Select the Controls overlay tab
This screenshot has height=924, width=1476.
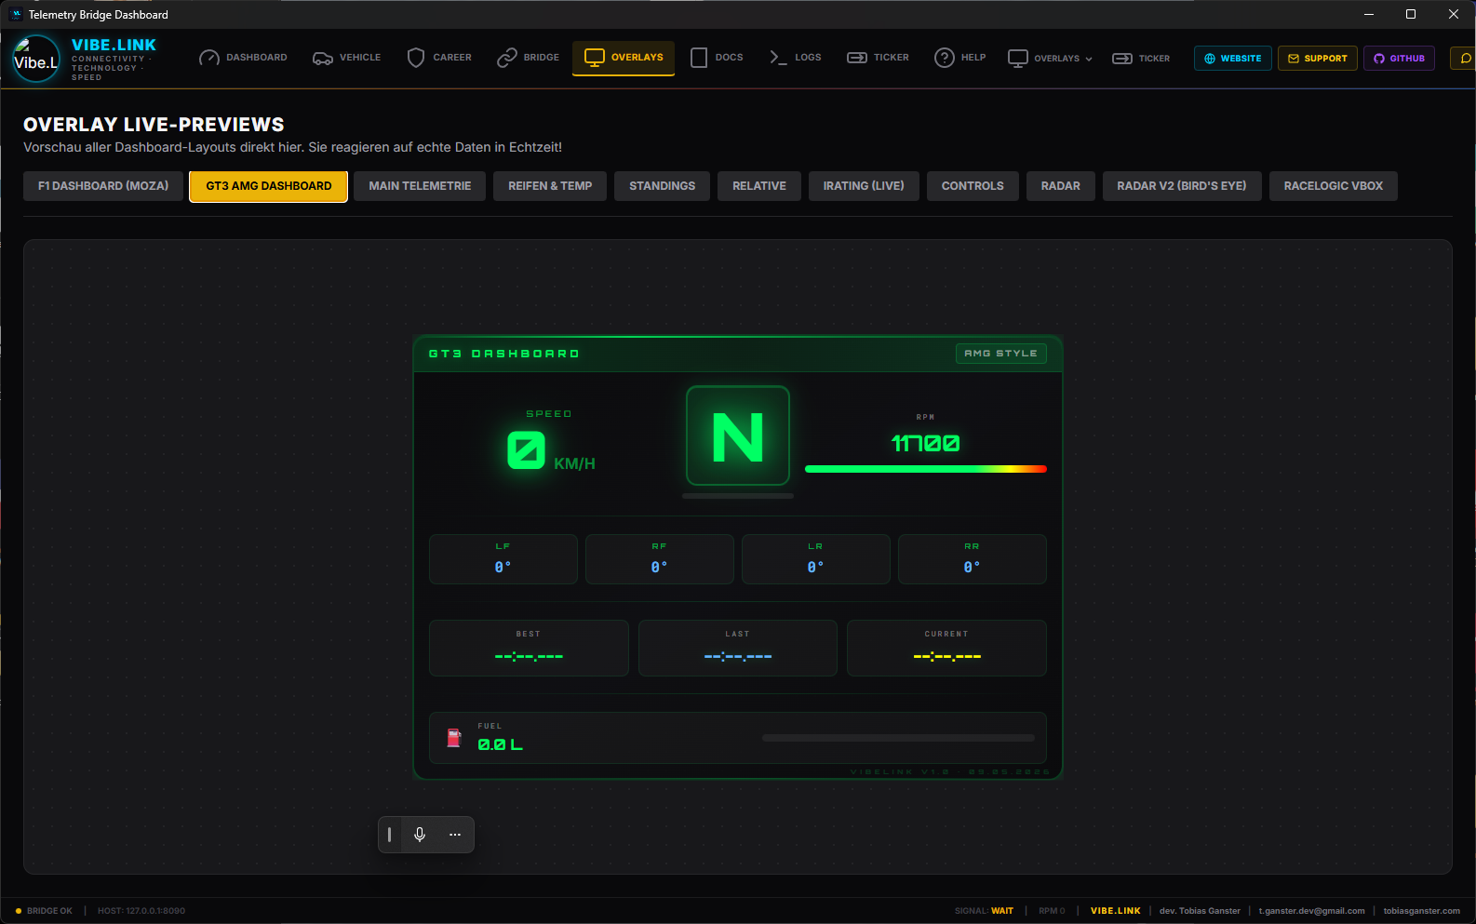pyautogui.click(x=973, y=186)
